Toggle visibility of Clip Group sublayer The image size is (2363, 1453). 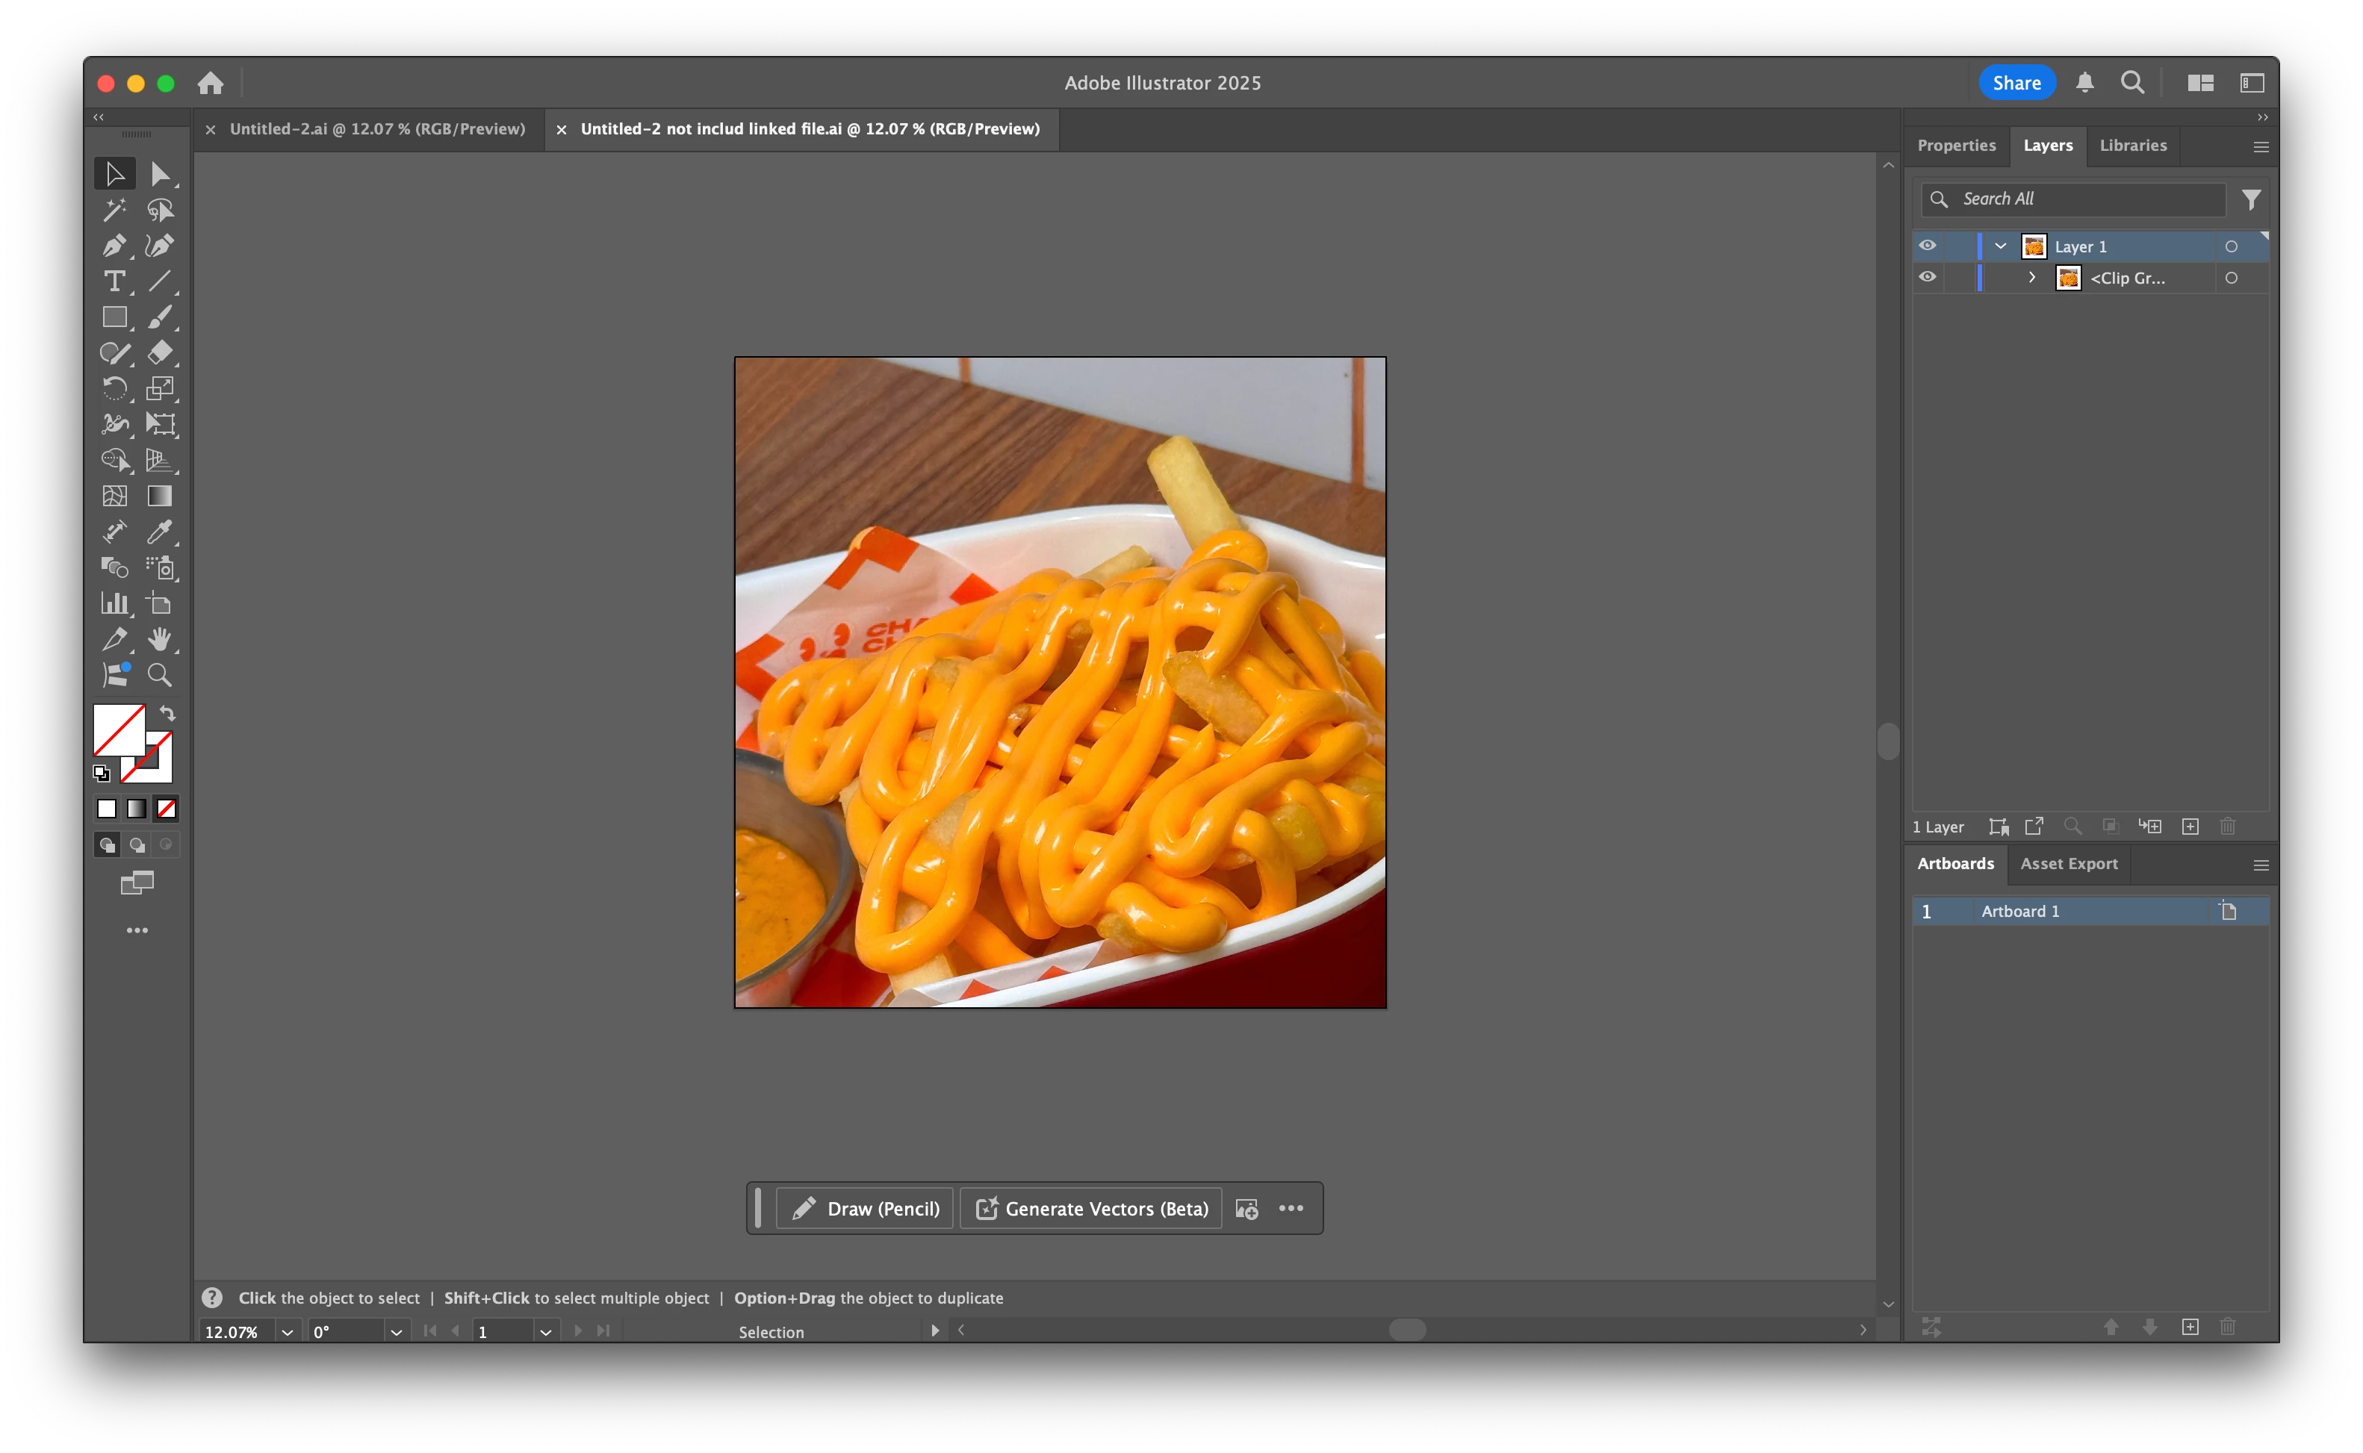(1928, 278)
